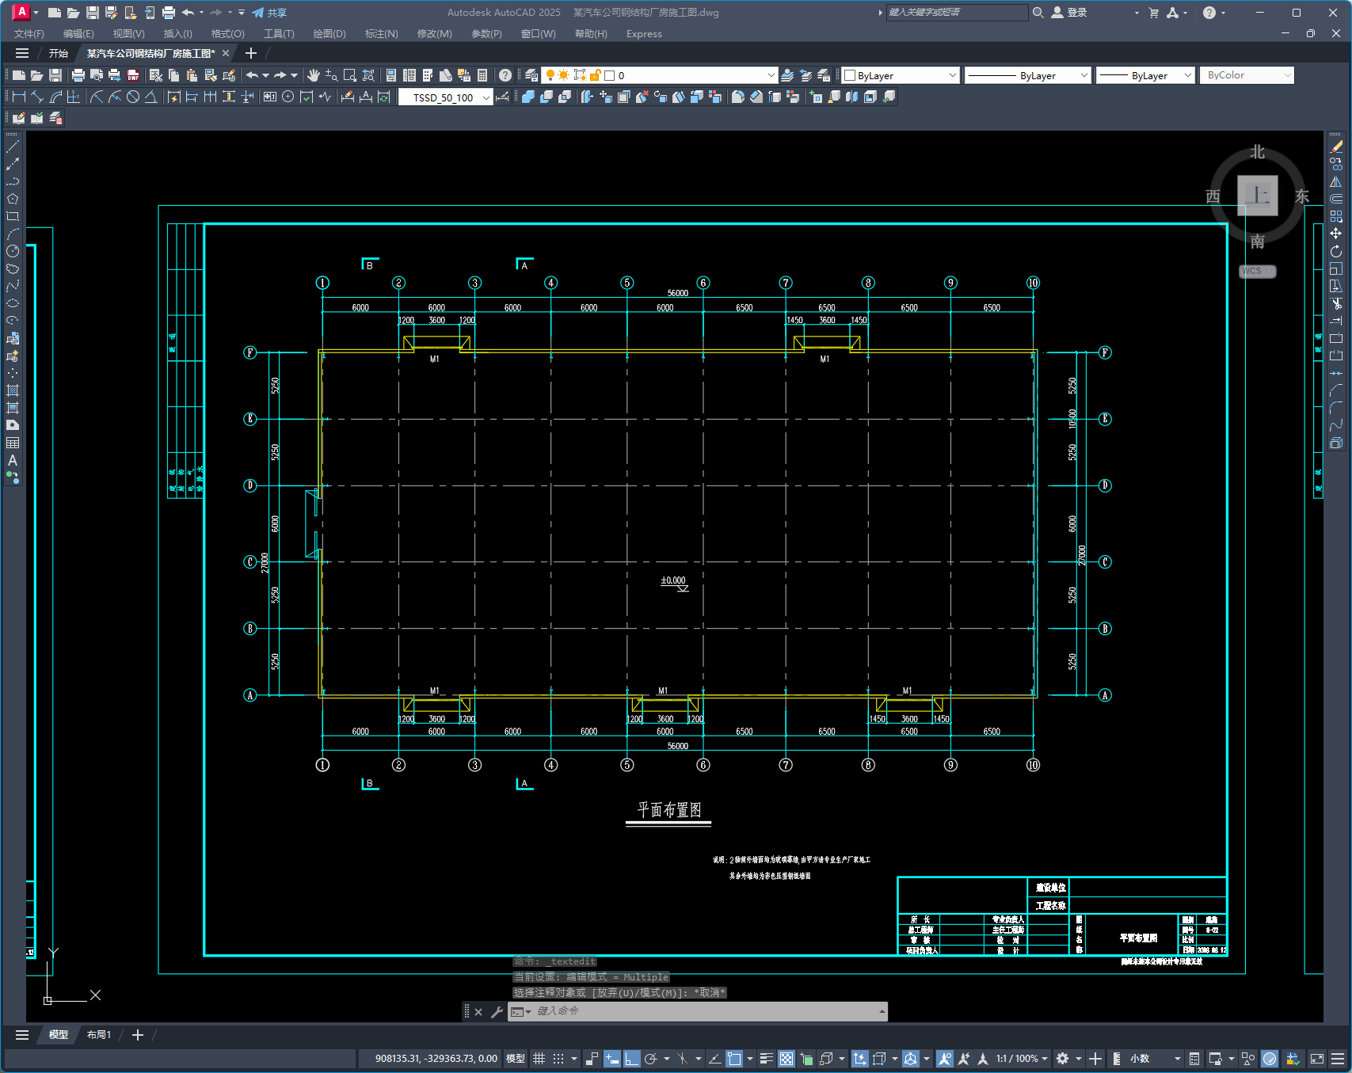1352x1073 pixels.
Task: Switch to the 开始 start tab
Action: 59,54
